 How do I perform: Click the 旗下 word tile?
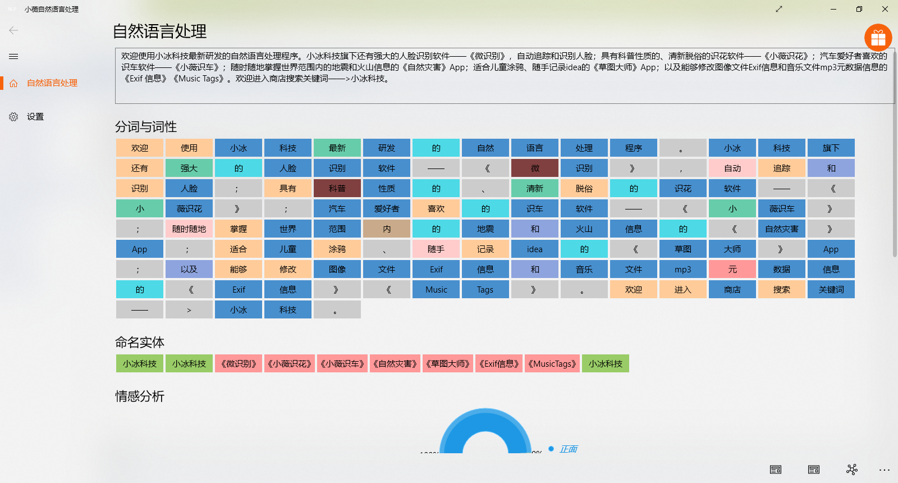[831, 148]
